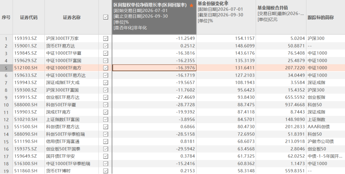The image size is (345, 174).
Task: Toggle checkbox for 科创债ETF易方达 row
Action: pos(105,127)
